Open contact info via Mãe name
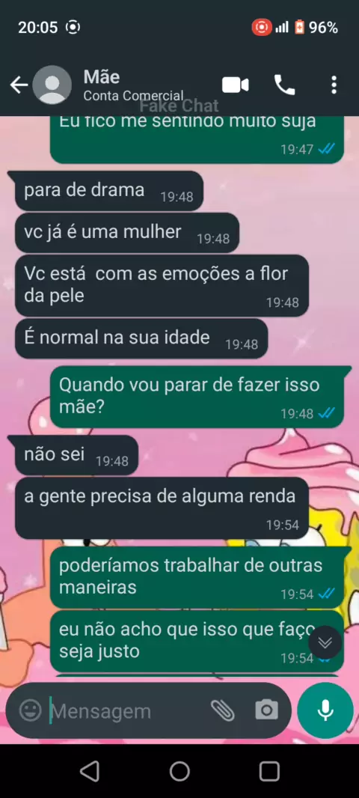Viewport: 359px width, 798px height. (102, 77)
